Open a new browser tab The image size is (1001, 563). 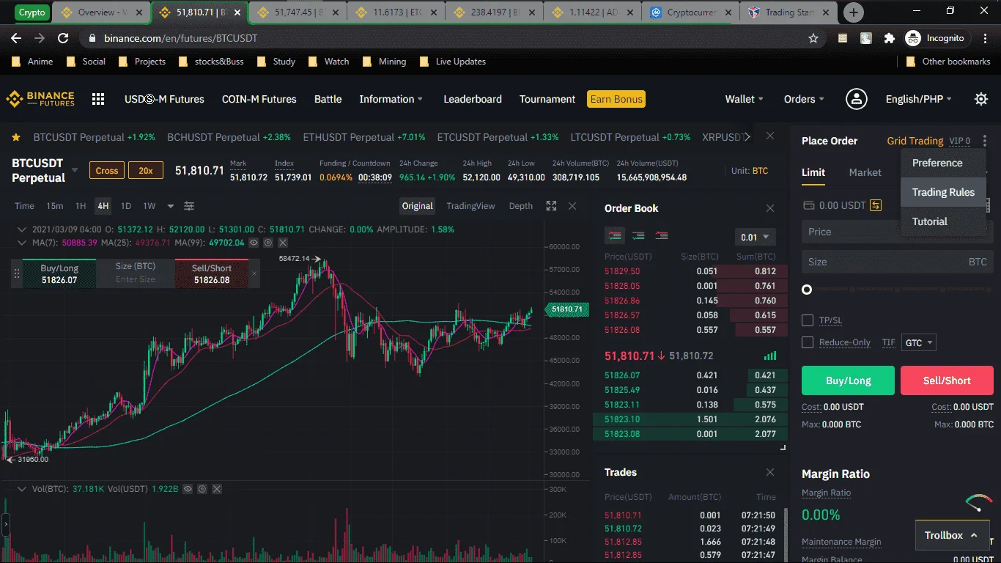tap(854, 12)
